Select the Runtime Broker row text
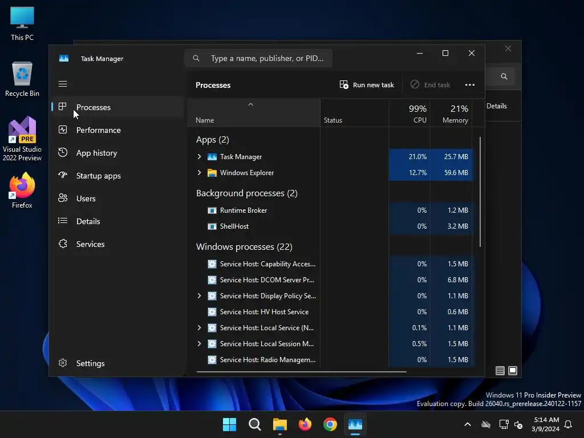This screenshot has width=584, height=438. click(243, 210)
